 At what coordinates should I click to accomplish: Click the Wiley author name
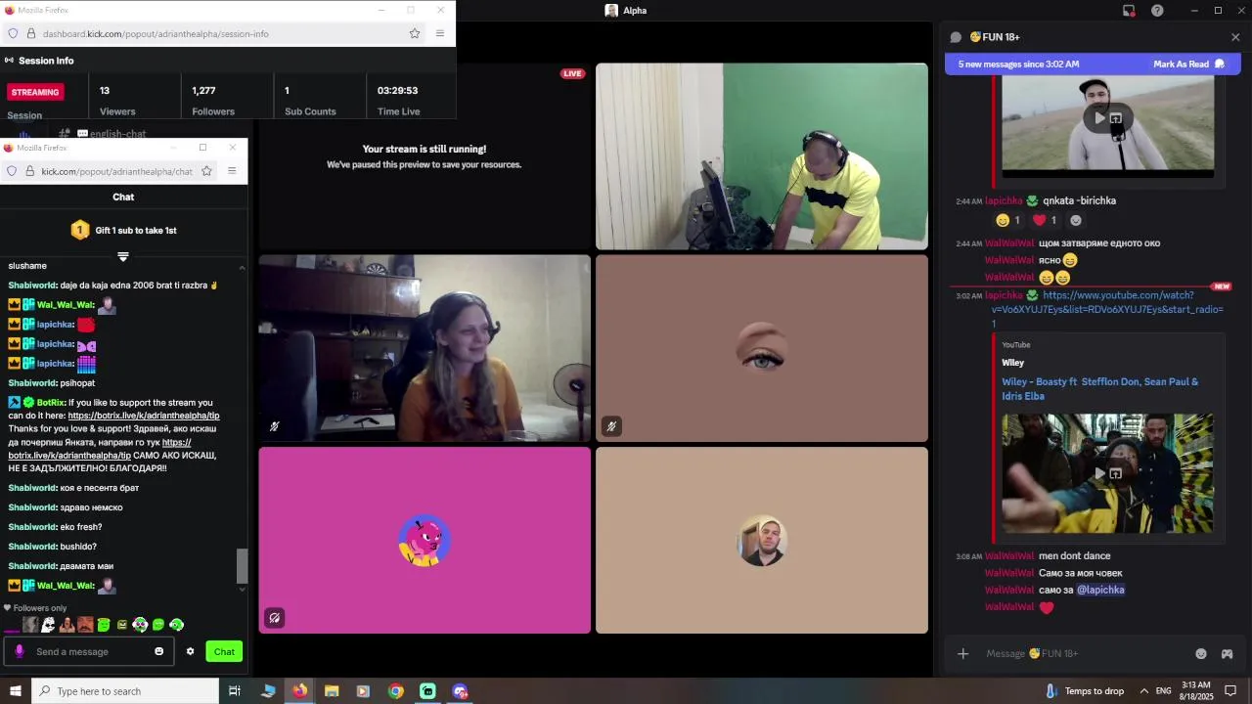pyautogui.click(x=1012, y=363)
